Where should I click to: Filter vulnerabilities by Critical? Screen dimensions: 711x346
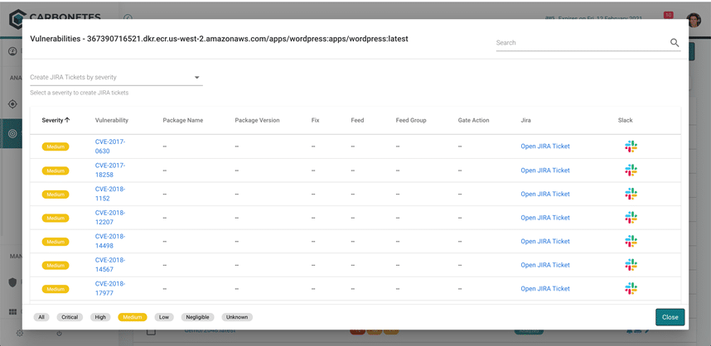70,317
